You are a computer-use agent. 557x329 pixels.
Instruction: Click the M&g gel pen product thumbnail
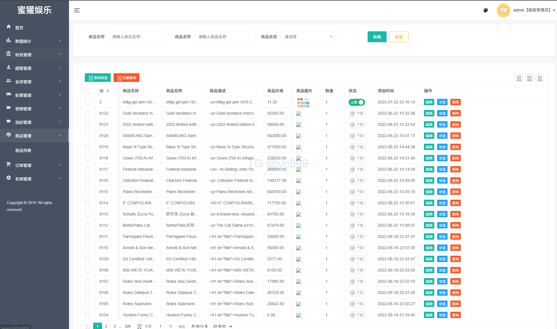303,102
